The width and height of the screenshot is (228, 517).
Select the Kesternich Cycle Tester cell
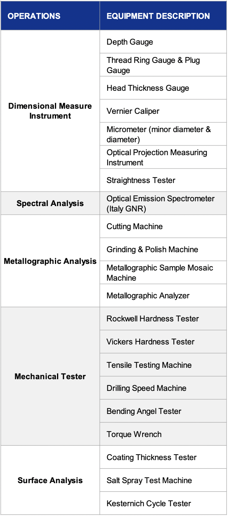(163, 503)
